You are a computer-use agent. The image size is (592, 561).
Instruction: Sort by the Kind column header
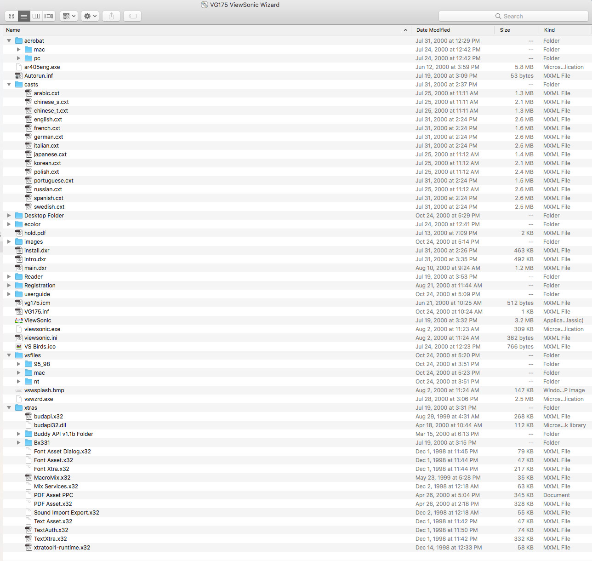click(x=565, y=30)
